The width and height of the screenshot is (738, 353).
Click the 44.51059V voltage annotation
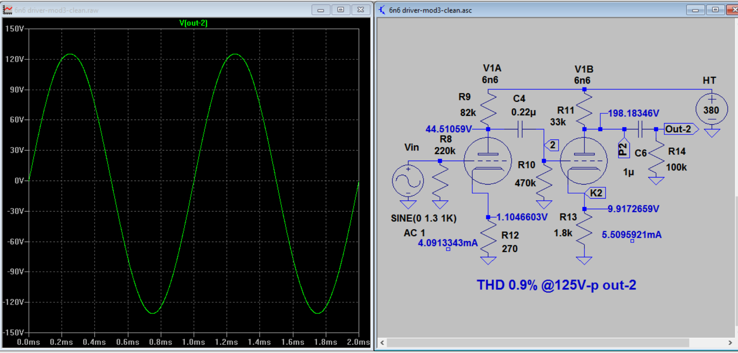click(x=449, y=129)
